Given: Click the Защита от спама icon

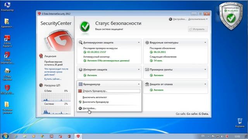Looking at the screenshot, I should tap(147, 84).
